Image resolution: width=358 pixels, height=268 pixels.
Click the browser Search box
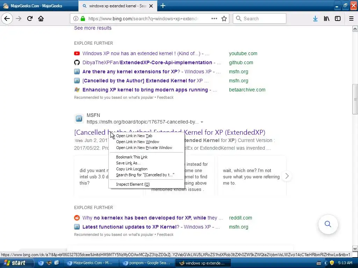(259, 18)
